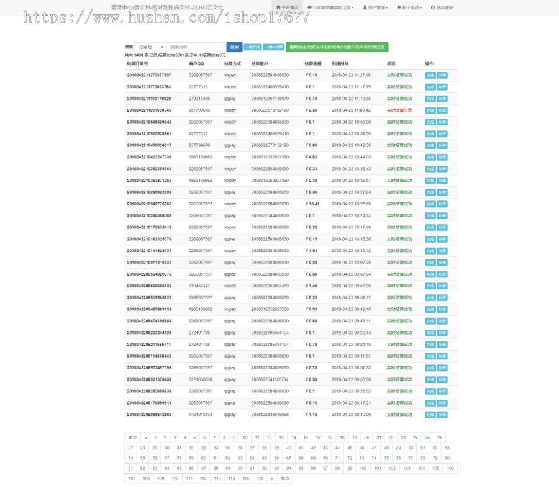
Task: Select merchant QQ 279315458 cell
Action: pos(199,99)
